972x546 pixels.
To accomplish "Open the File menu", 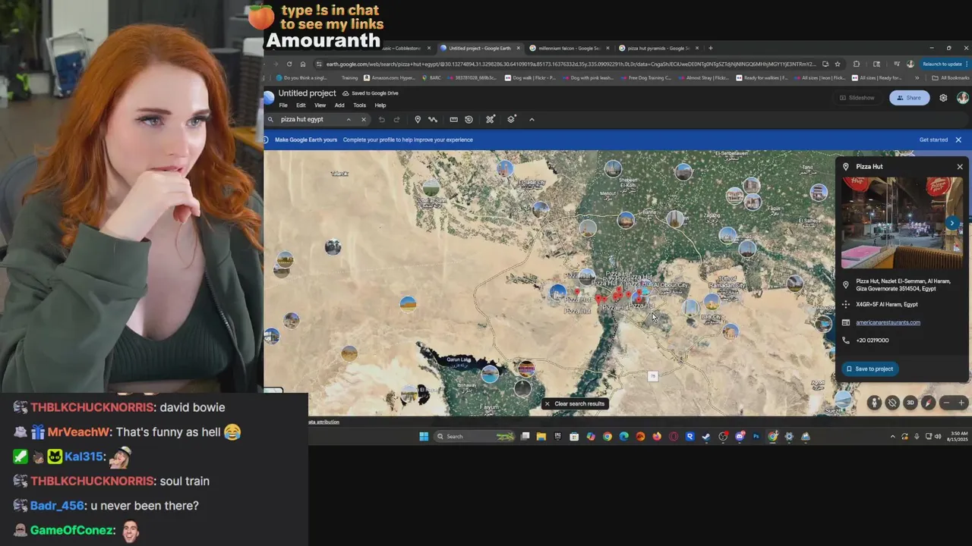I will click(x=282, y=105).
